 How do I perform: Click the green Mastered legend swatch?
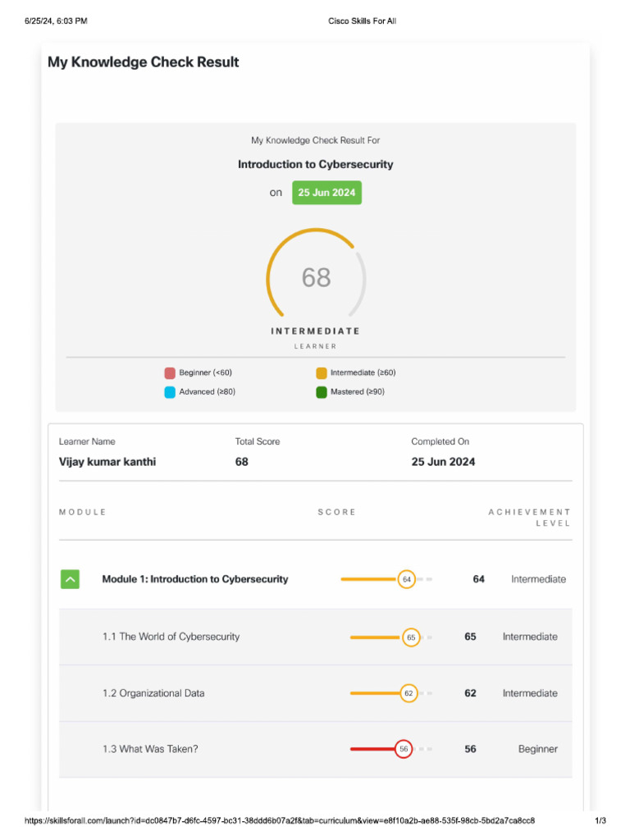pos(322,392)
